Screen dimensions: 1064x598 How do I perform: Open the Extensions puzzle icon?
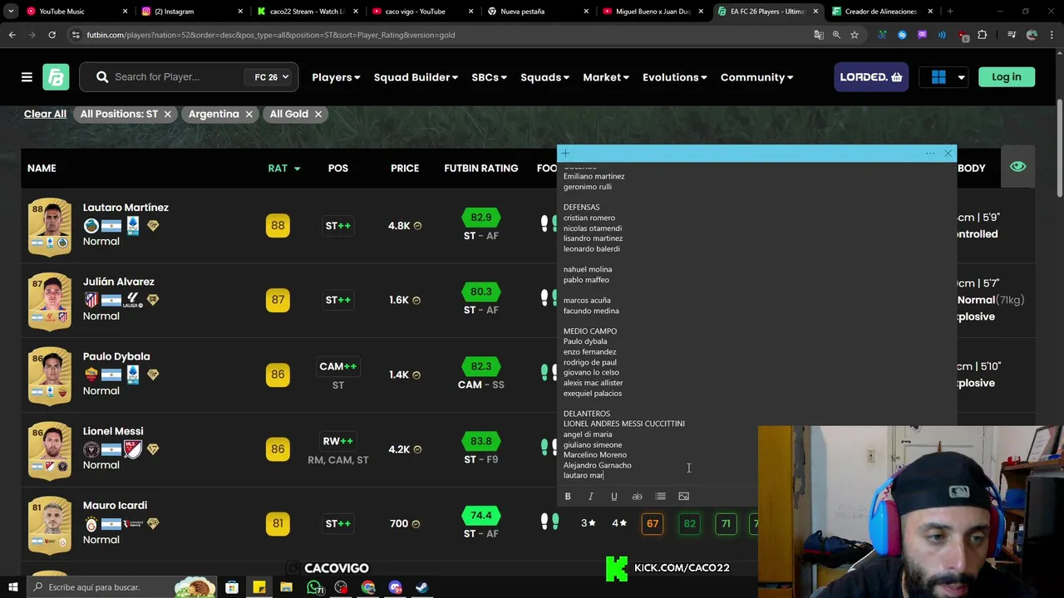click(x=983, y=35)
